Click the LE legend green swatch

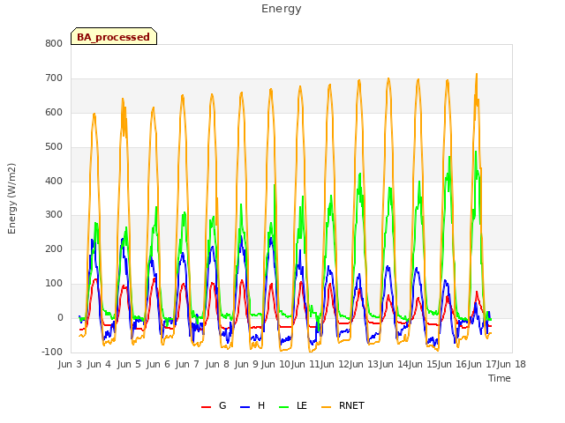pyautogui.click(x=284, y=407)
